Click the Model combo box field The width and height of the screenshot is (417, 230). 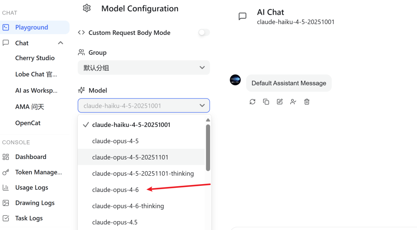click(x=144, y=105)
